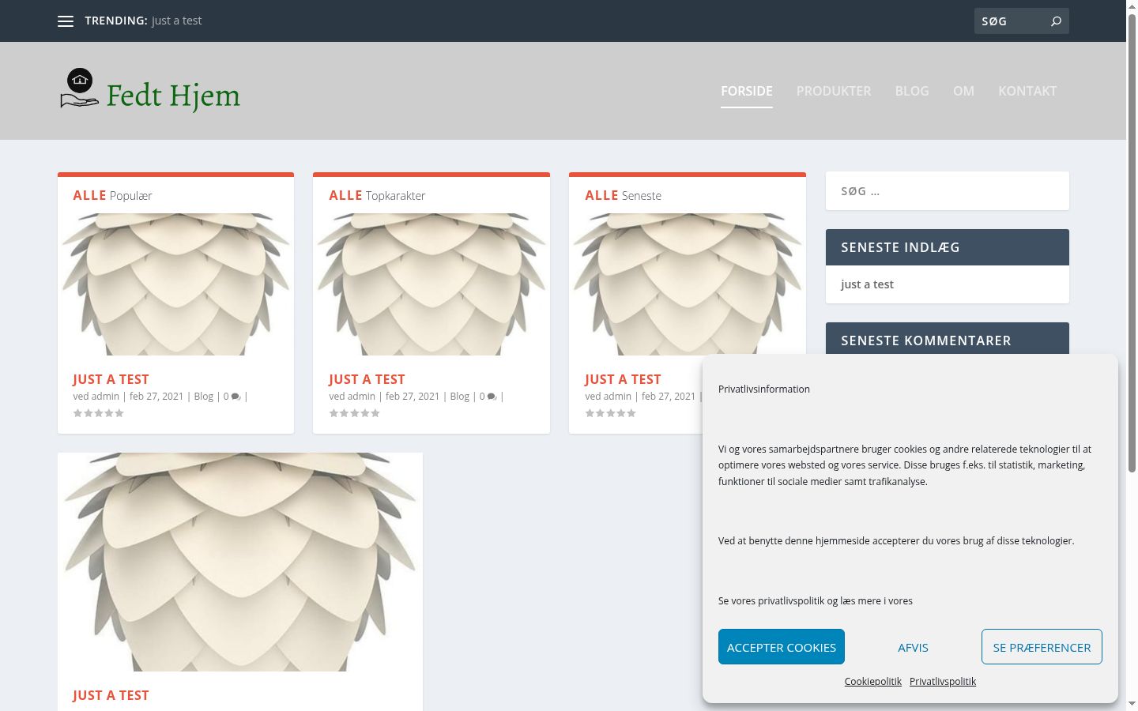Image resolution: width=1138 pixels, height=711 pixels.
Task: Click the admin author link in the Populær card
Action: [106, 397]
